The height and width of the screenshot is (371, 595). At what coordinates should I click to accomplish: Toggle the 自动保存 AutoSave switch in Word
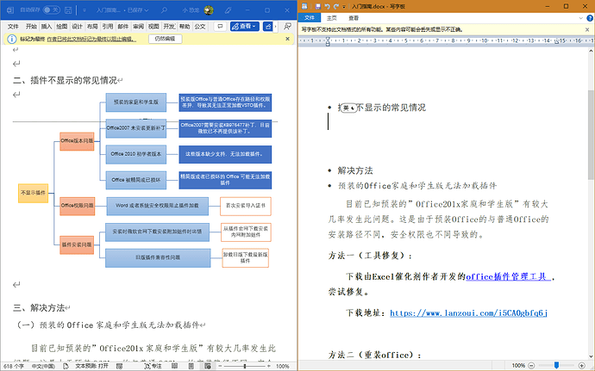51,9
